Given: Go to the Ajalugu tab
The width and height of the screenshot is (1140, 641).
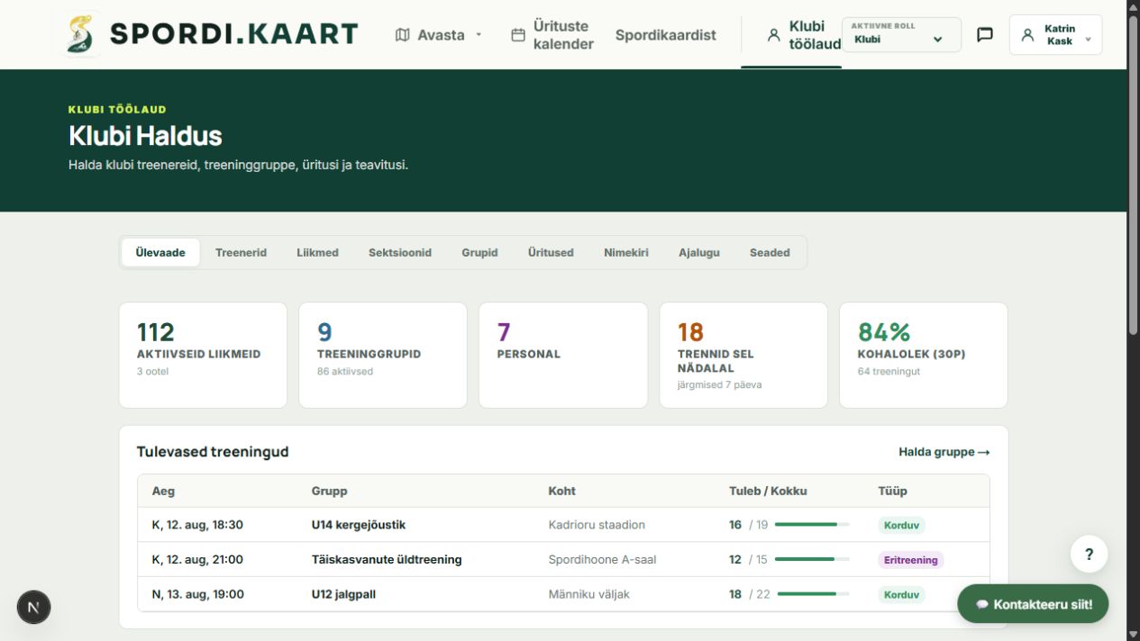Looking at the screenshot, I should (x=699, y=253).
